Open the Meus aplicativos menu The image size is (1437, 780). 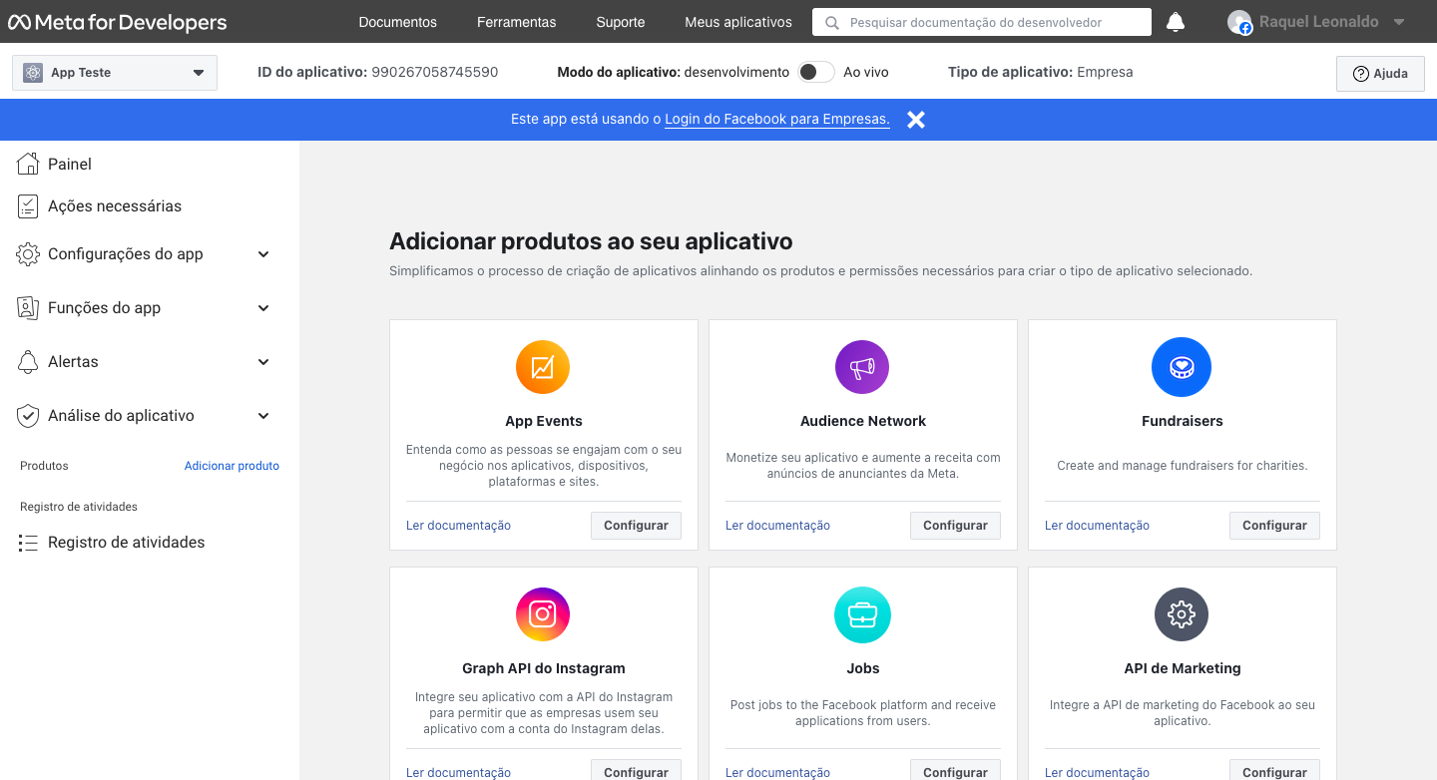point(737,21)
